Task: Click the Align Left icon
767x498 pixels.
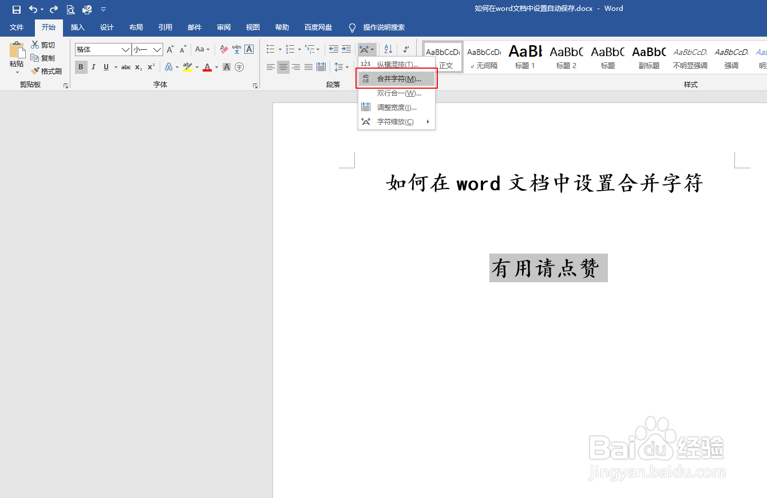Action: [x=271, y=68]
